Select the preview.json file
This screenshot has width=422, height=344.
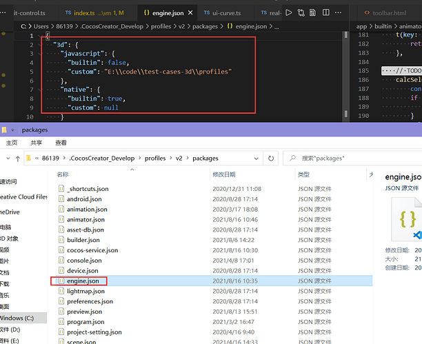(85, 312)
